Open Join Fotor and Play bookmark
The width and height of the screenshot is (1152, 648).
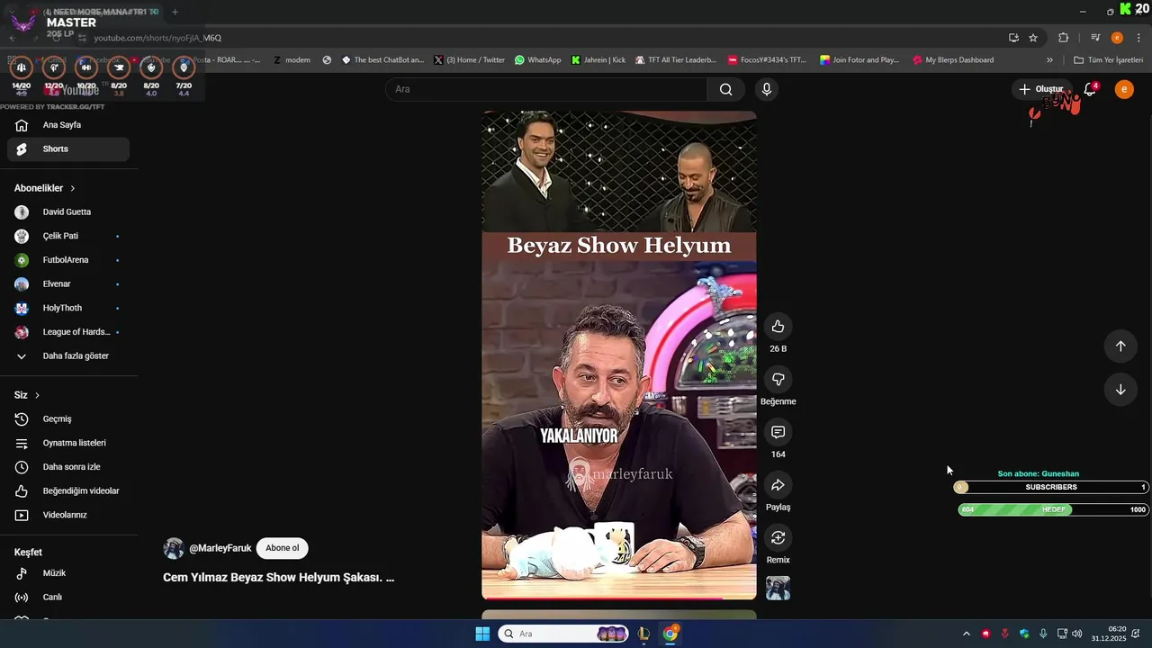[x=859, y=60]
